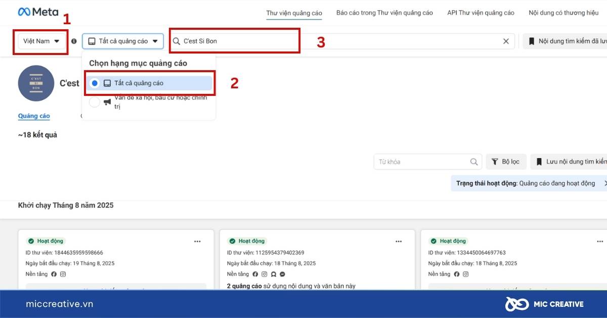Click ID thư viện: 1125954379402369 text
Viewport: 607px width, 318px height.
click(266, 253)
